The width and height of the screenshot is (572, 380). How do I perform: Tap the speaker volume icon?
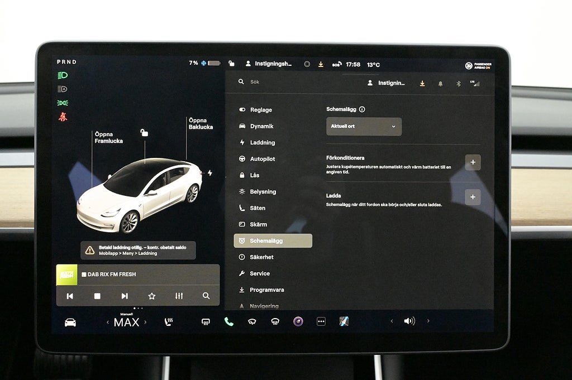tap(409, 321)
